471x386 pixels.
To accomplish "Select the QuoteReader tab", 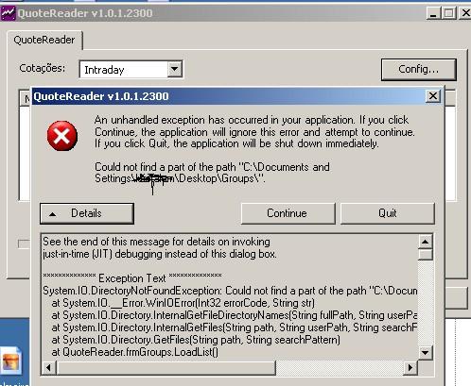I will 44,40.
